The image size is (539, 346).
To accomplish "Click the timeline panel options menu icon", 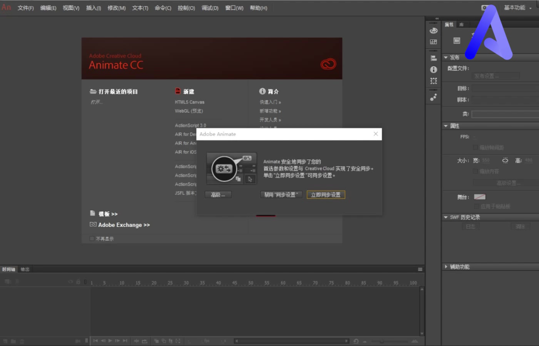I will (420, 269).
